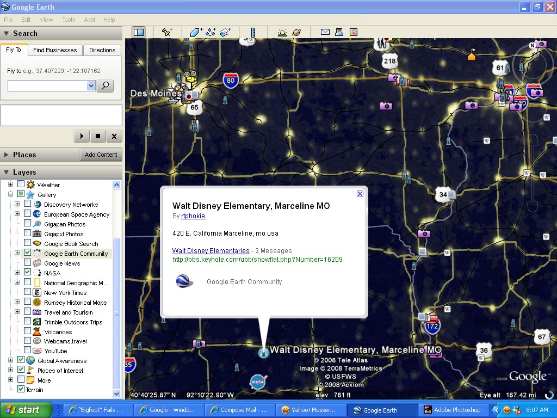Expand the Discovery Networks tree node
This screenshot has height=418, width=557.
tap(17, 204)
